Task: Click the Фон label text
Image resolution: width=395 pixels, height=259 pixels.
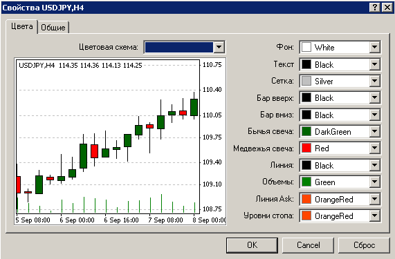Action: [x=285, y=47]
